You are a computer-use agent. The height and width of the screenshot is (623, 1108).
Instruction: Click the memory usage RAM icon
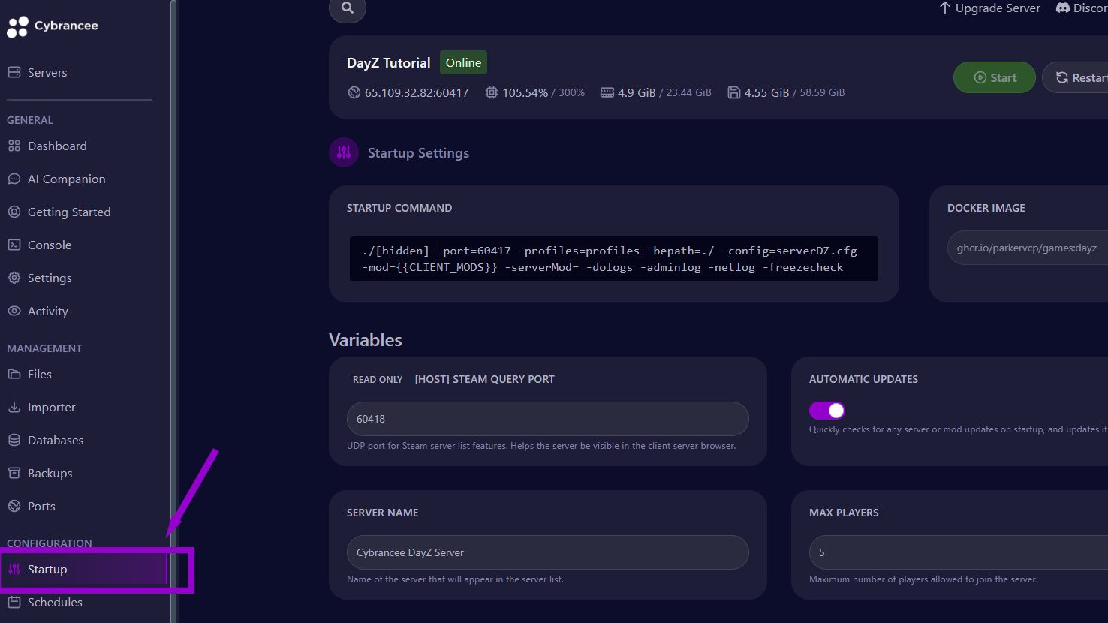tap(607, 92)
